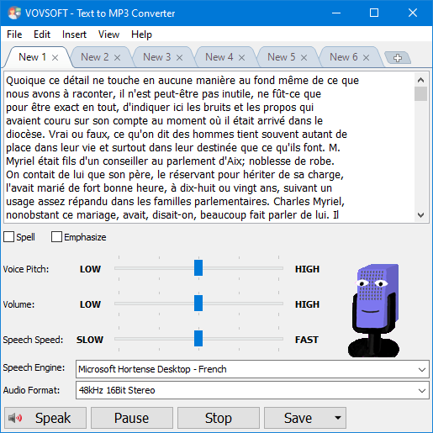The image size is (433, 433).
Task: Open the File menu
Action: point(14,34)
